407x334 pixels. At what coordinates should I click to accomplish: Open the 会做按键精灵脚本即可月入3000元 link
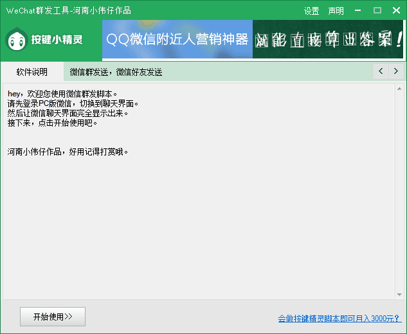click(338, 318)
